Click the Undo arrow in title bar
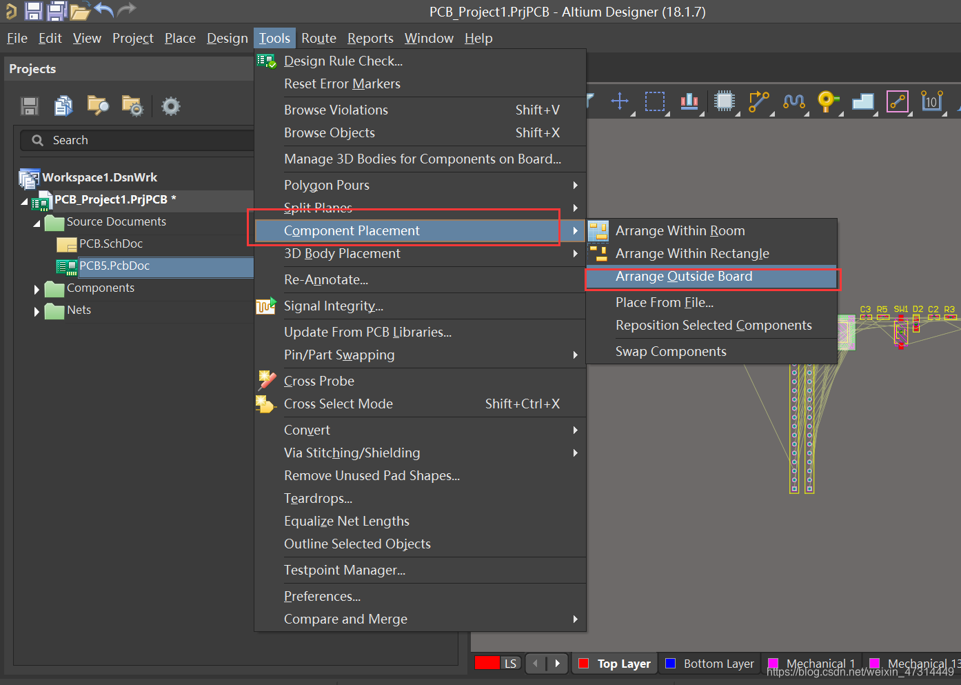 click(x=103, y=10)
